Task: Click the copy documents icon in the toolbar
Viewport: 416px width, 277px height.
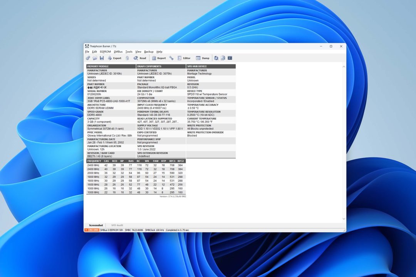Action: (223, 58)
